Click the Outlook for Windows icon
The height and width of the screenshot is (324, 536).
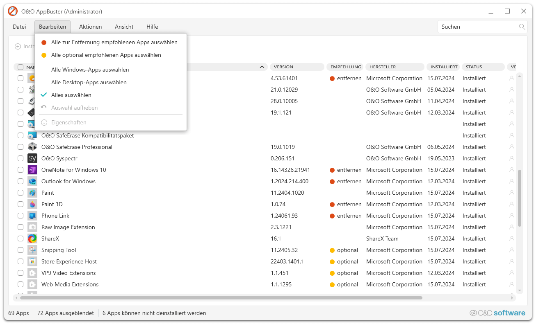(32, 181)
